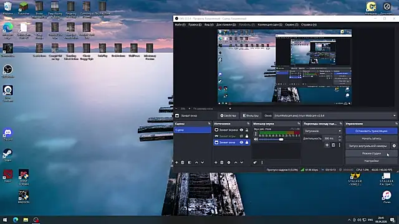
Task: Toggle lock on Захват окна source
Action: click(x=247, y=142)
